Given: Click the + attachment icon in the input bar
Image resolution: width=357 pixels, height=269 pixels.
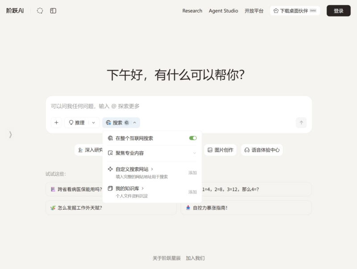Looking at the screenshot, I should click(56, 122).
